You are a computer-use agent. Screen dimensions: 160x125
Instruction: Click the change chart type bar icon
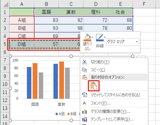pos(84,112)
